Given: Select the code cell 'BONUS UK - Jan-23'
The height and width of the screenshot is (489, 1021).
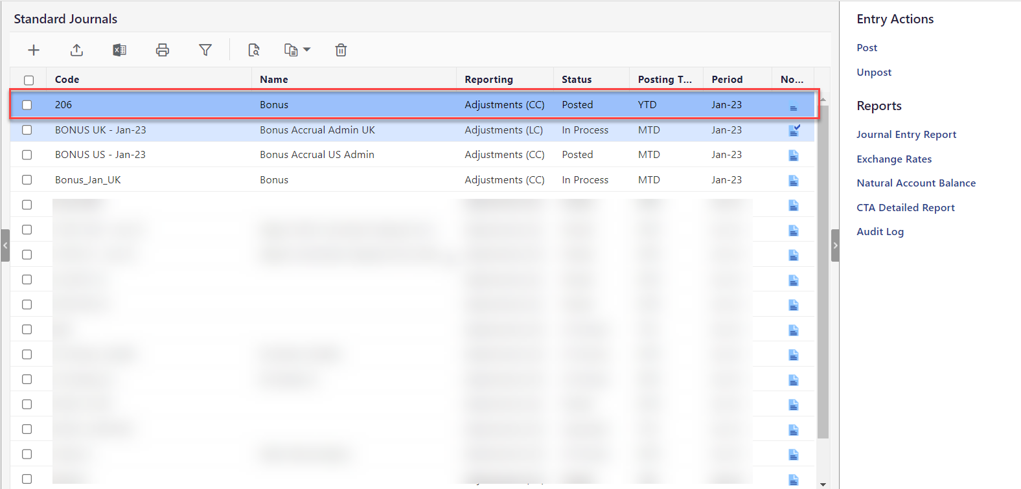Looking at the screenshot, I should (x=100, y=130).
